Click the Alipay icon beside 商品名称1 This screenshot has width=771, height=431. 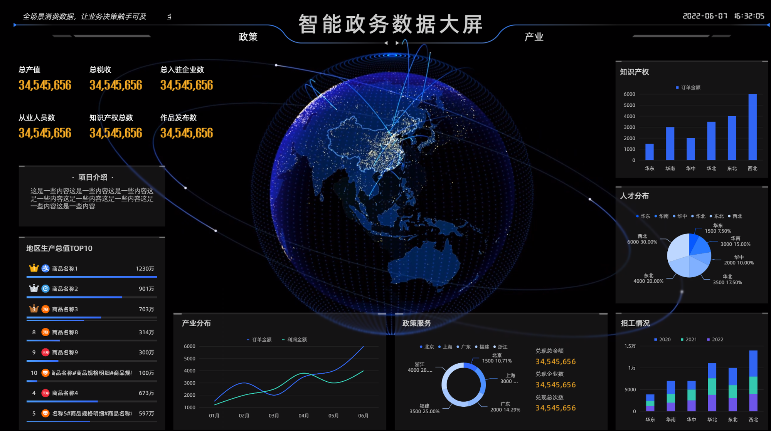click(x=45, y=268)
